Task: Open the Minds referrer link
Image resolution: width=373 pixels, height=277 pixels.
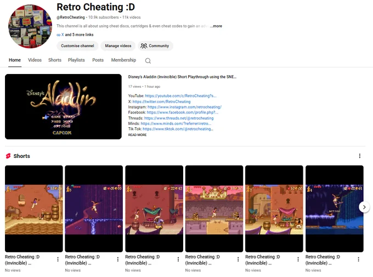Action: [x=176, y=123]
